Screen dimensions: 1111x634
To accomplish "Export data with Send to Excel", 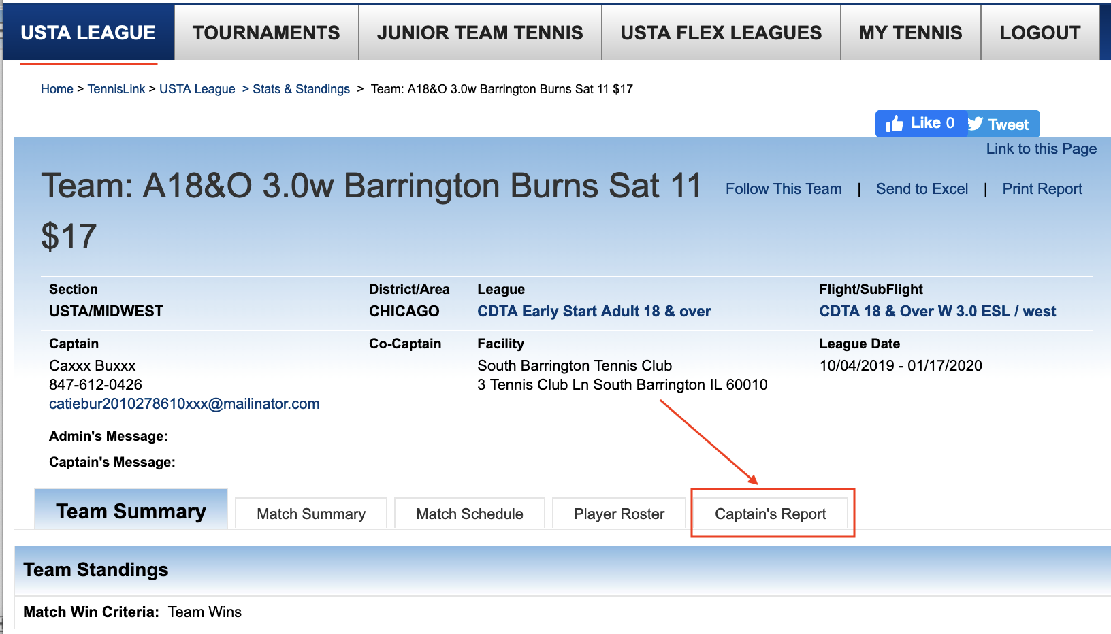I will [x=922, y=189].
